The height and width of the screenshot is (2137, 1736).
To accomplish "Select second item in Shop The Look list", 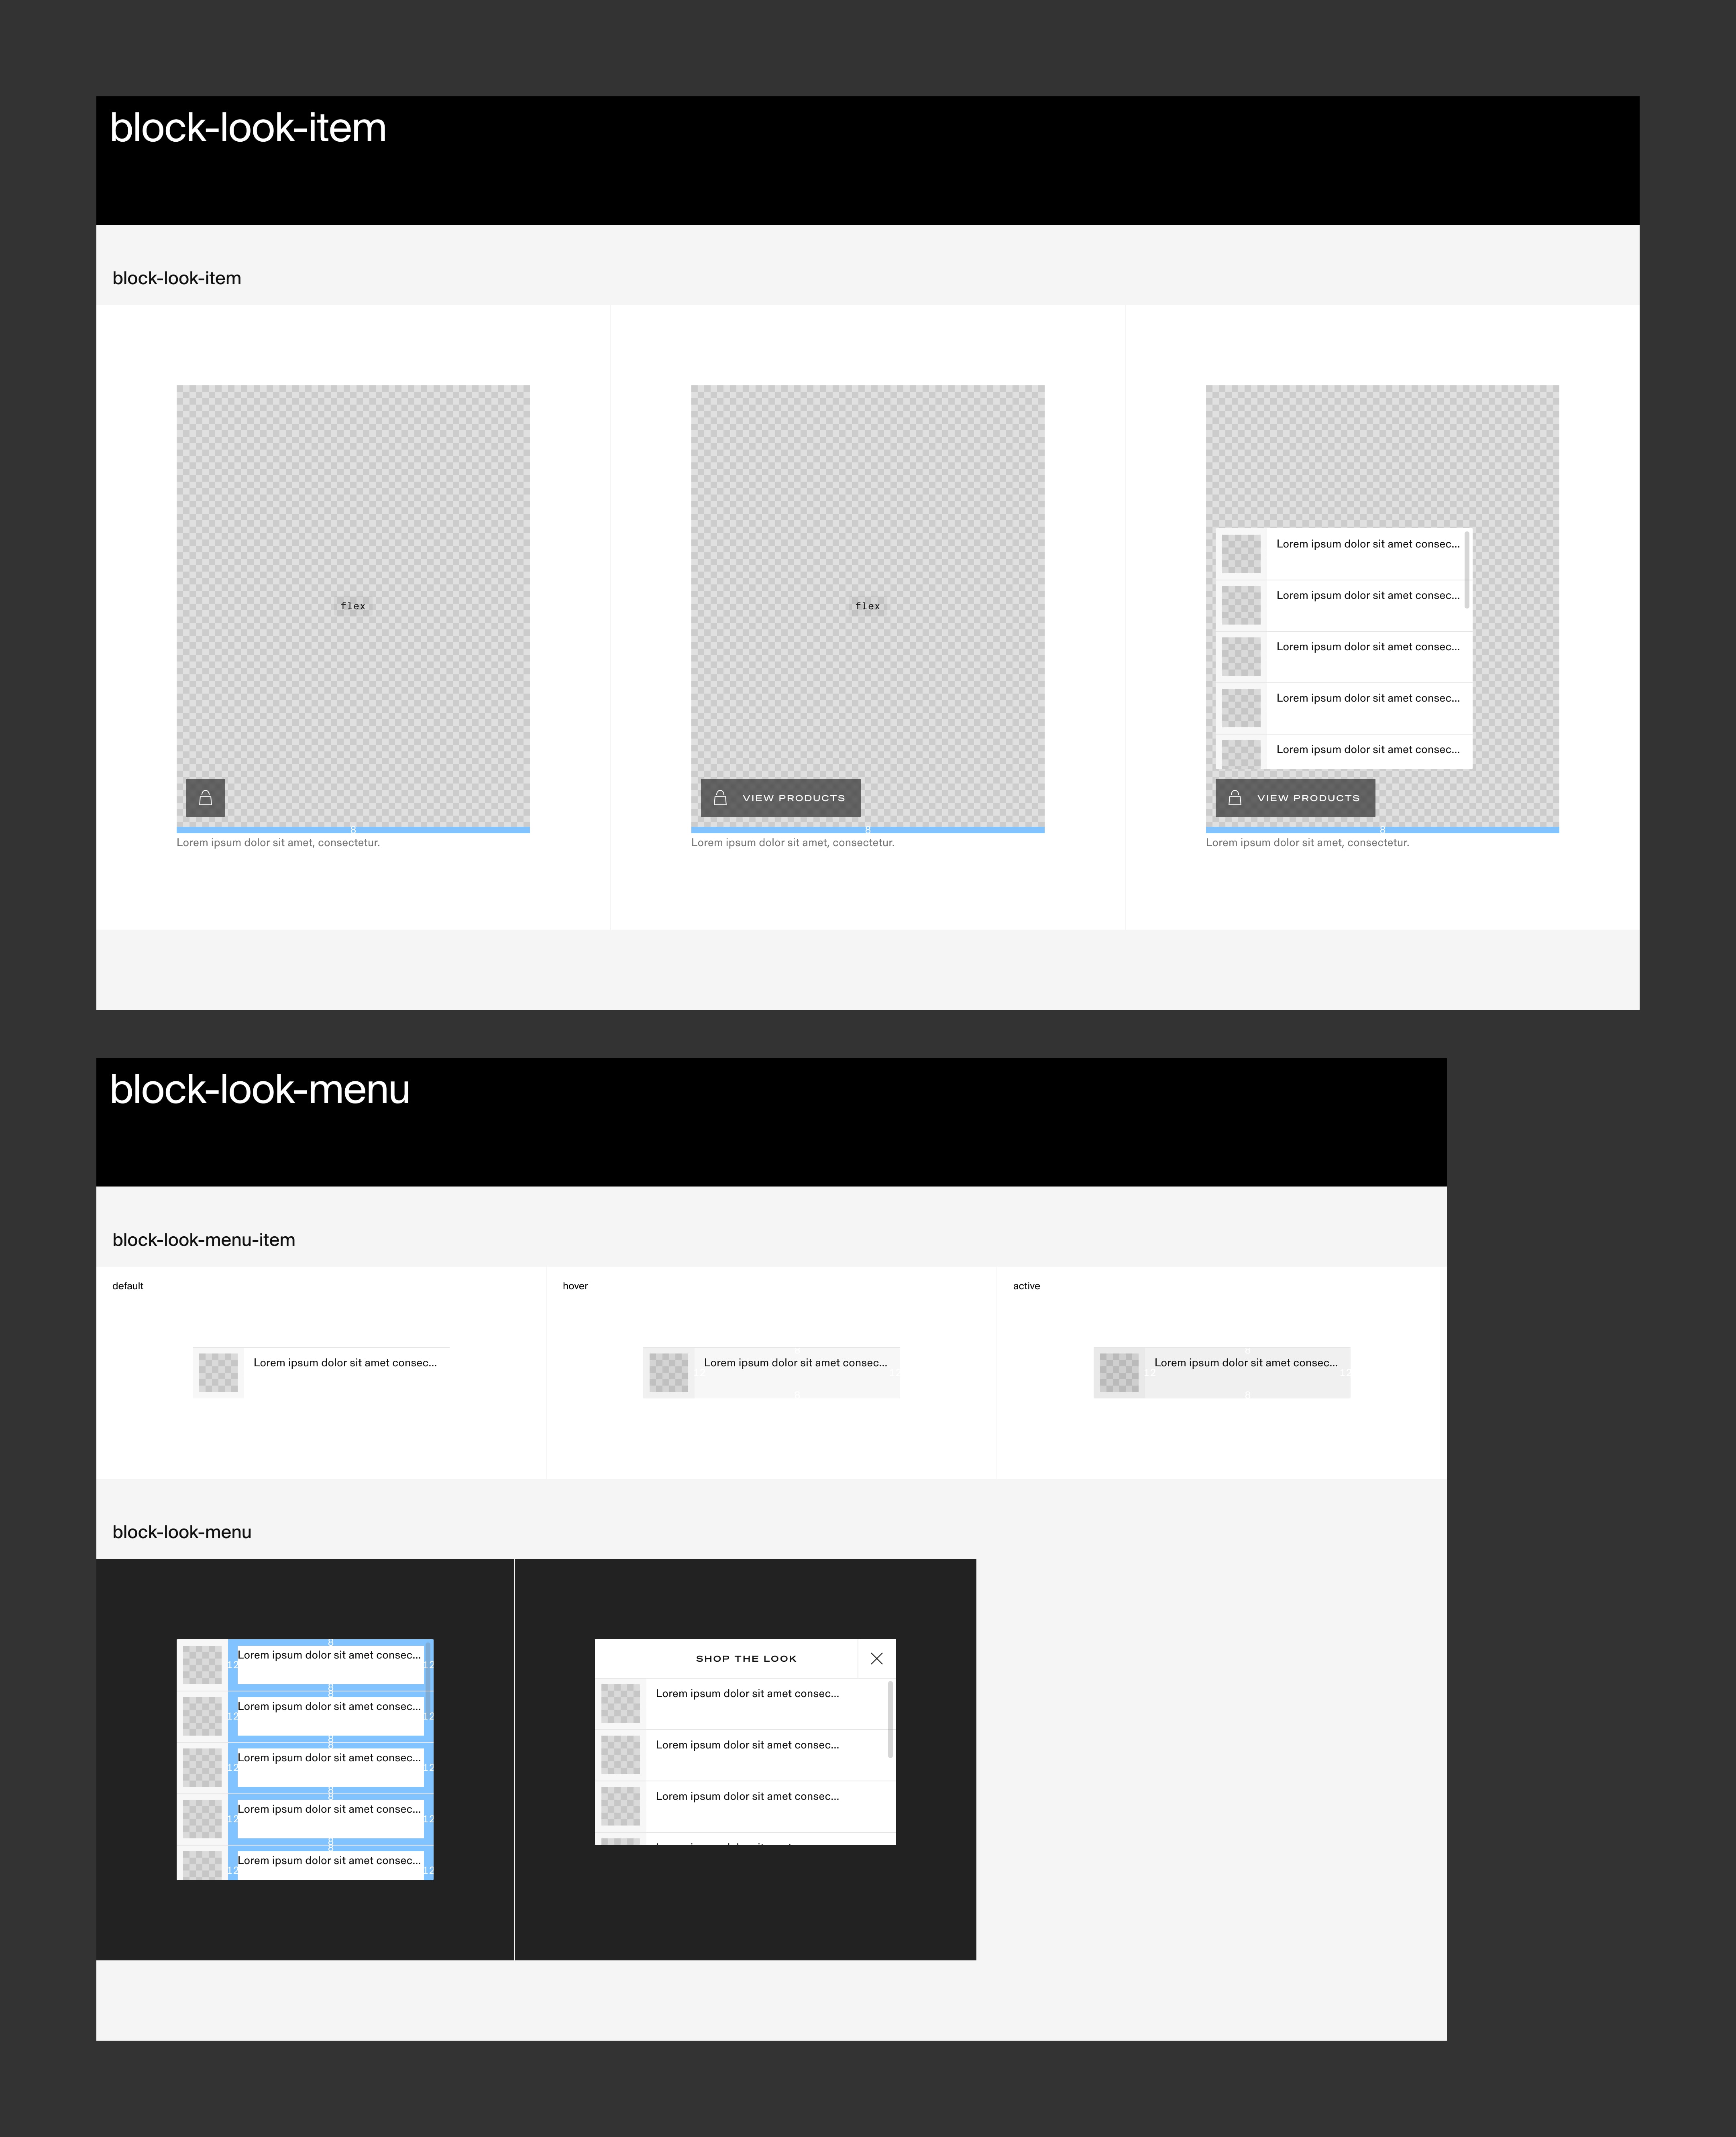I will click(x=747, y=1745).
